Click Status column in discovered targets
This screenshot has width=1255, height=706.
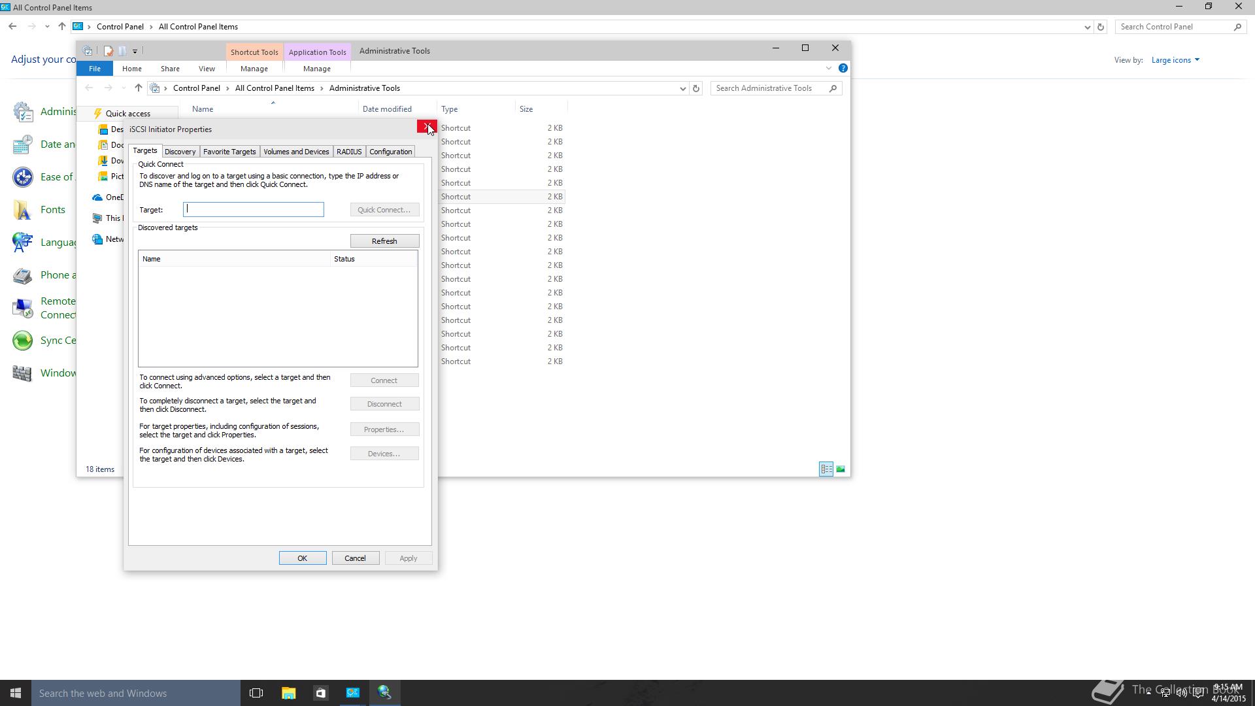(x=373, y=259)
